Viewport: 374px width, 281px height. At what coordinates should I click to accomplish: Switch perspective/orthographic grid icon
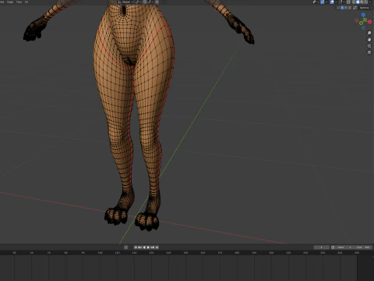[369, 52]
